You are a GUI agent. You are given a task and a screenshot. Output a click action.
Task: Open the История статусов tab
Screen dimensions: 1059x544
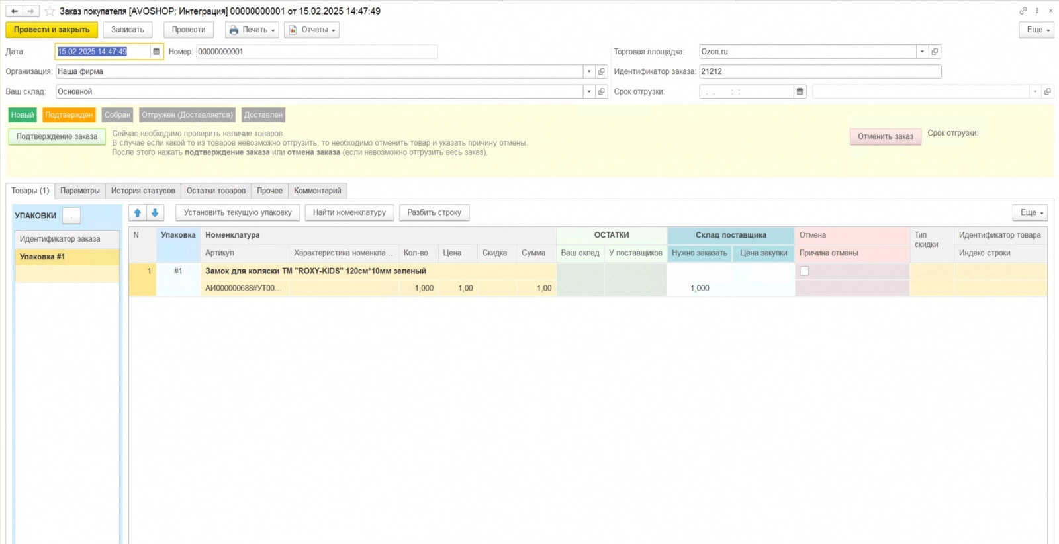143,191
